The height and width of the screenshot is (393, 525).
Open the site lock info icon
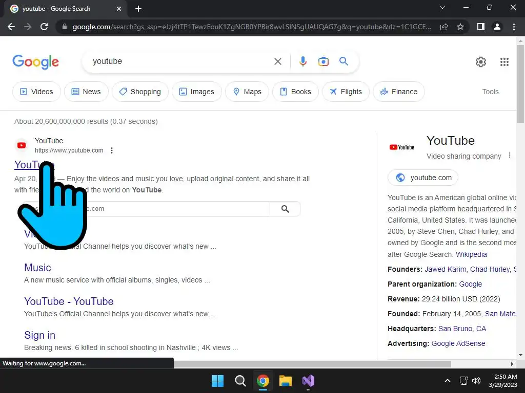tap(65, 27)
